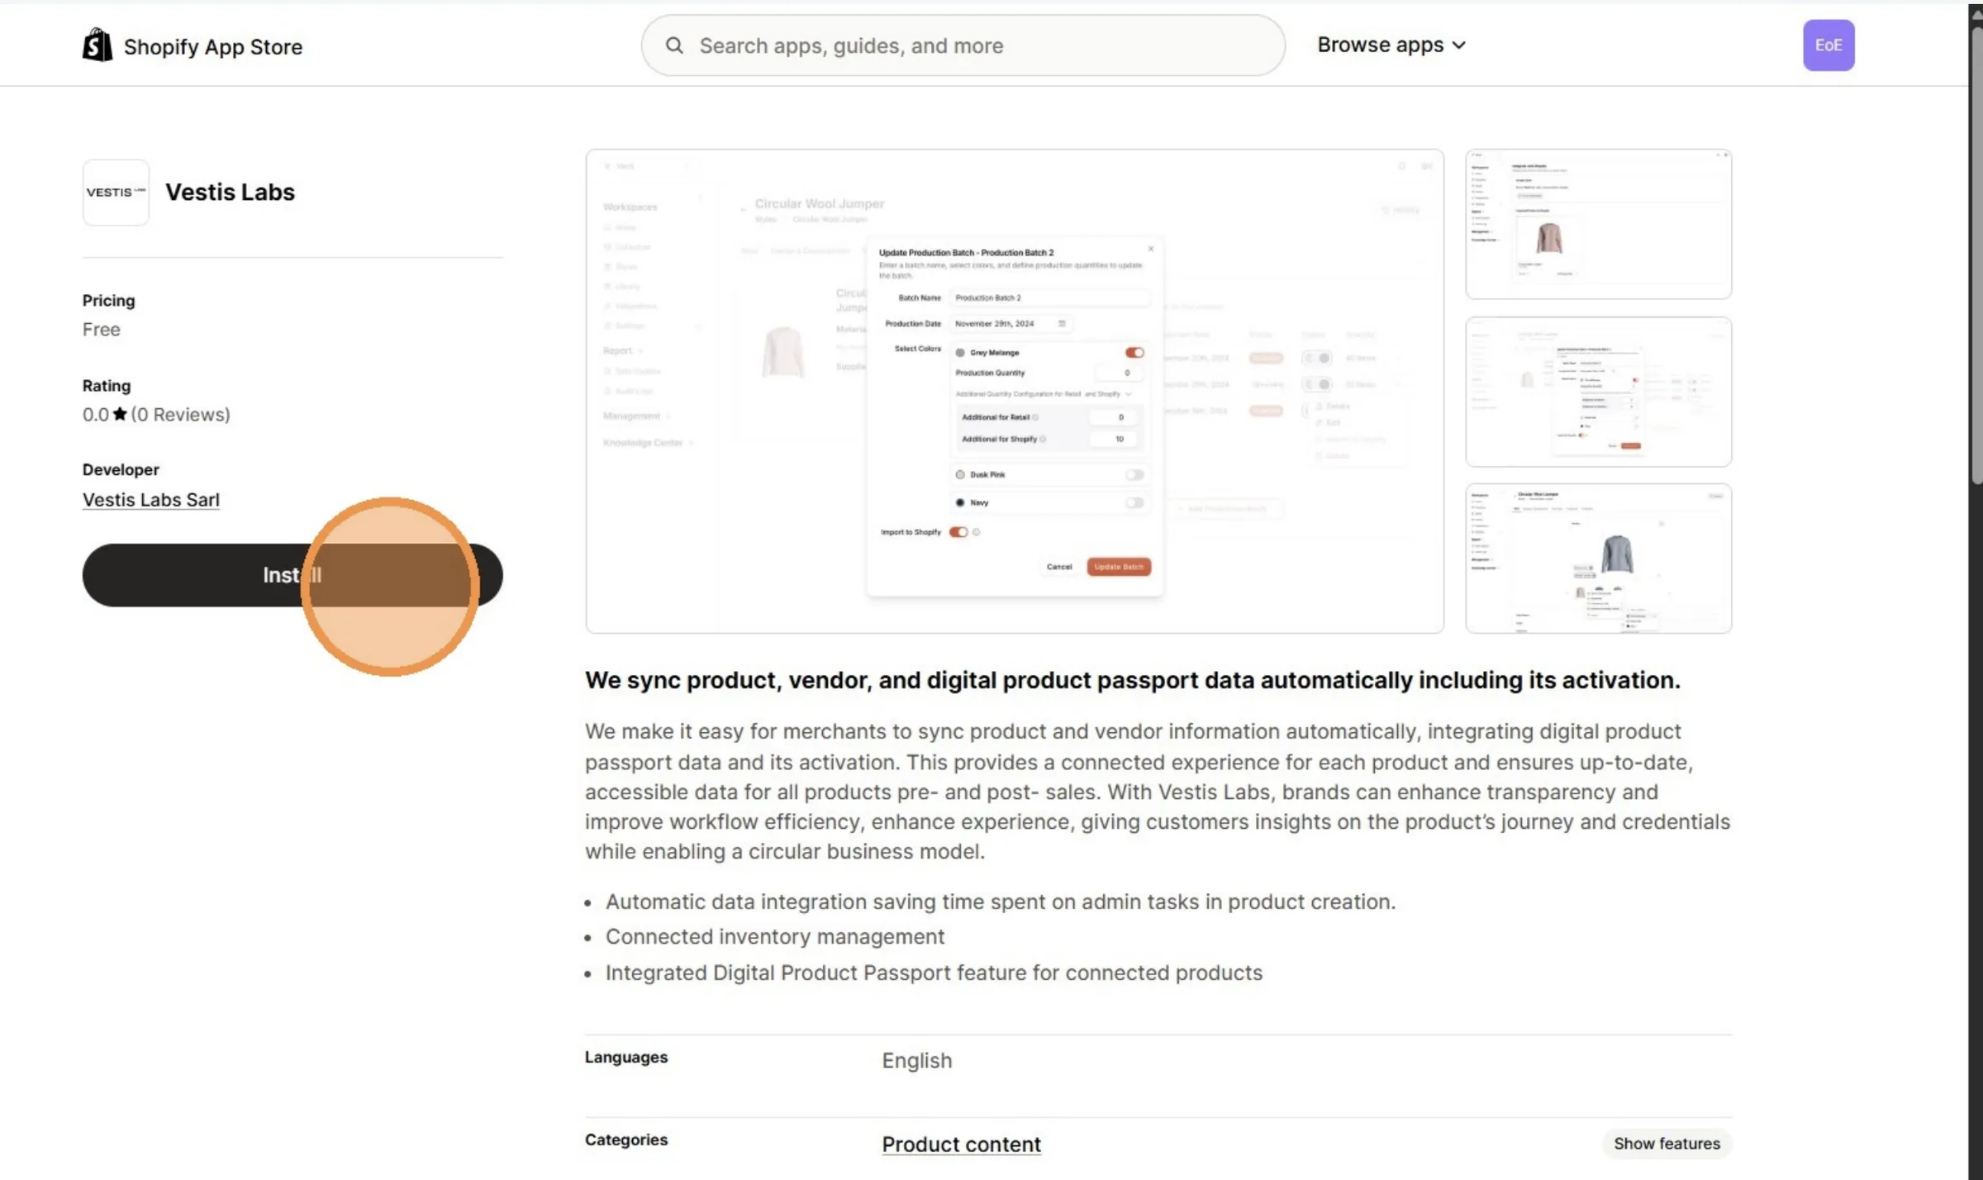Click the Free pricing value
Viewport: 1983px width, 1180px height.
point(101,329)
